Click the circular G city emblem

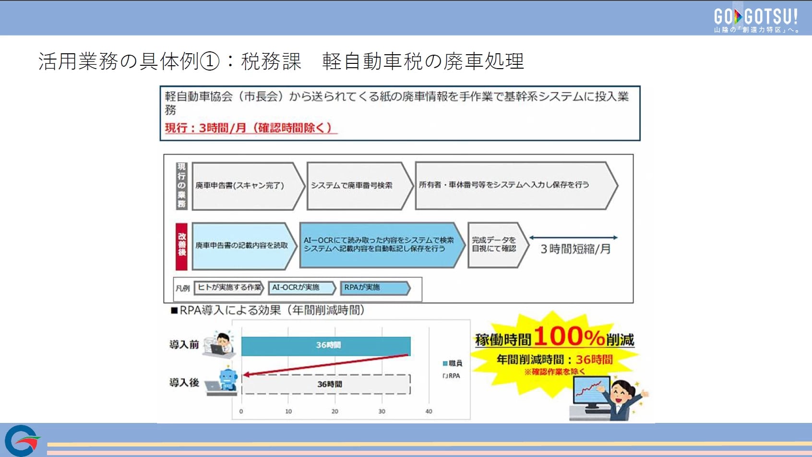(21, 440)
